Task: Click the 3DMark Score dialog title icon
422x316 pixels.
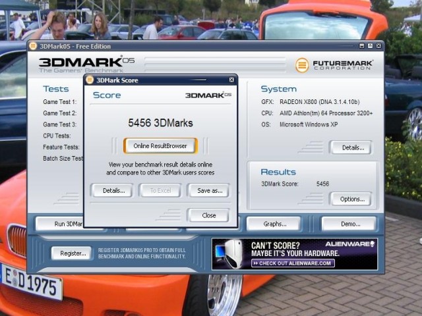Action: [x=90, y=80]
